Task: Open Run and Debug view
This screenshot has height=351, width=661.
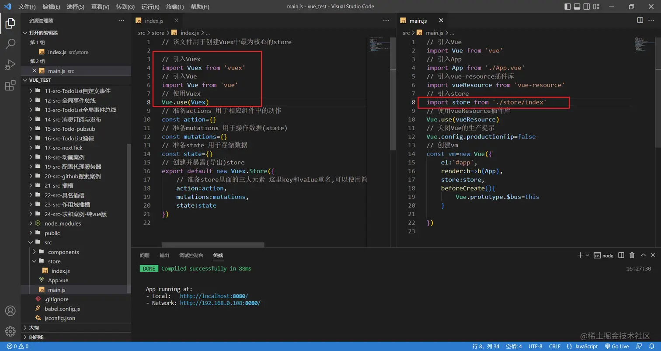Action: [x=10, y=65]
